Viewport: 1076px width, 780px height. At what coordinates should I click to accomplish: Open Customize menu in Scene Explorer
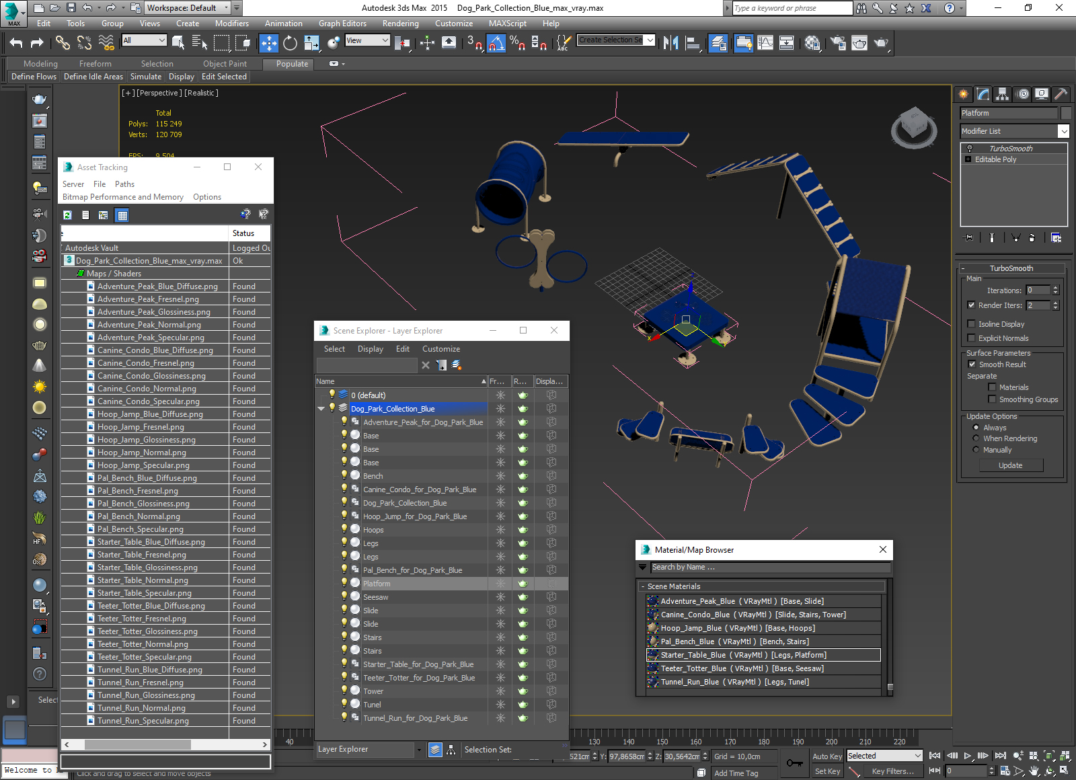(441, 349)
